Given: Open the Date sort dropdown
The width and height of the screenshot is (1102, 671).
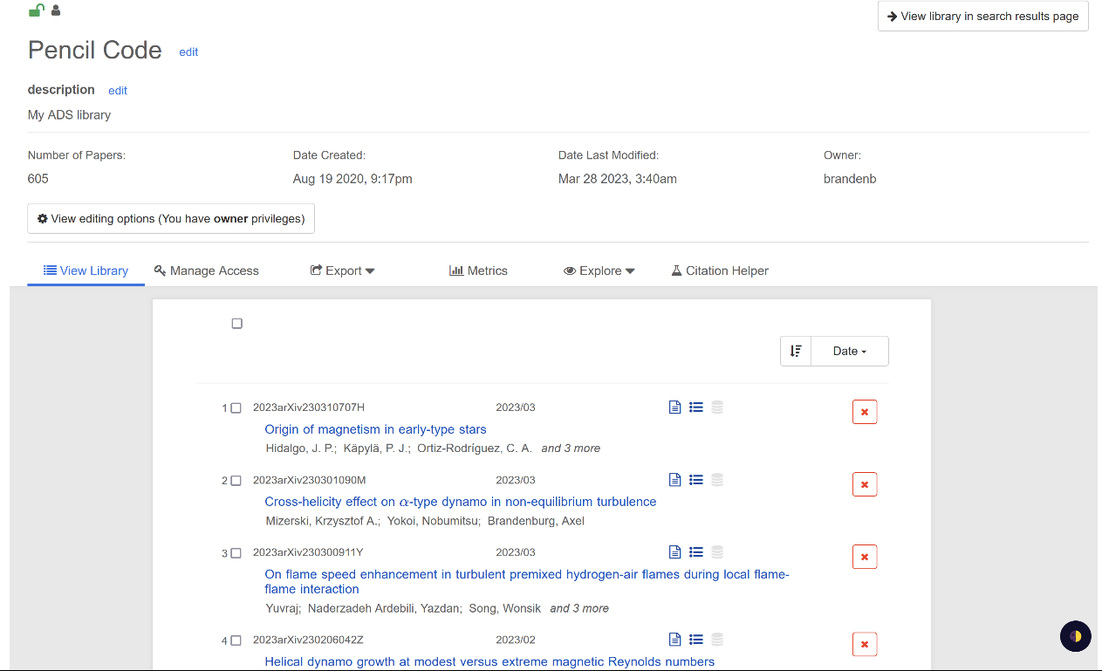Looking at the screenshot, I should click(849, 351).
